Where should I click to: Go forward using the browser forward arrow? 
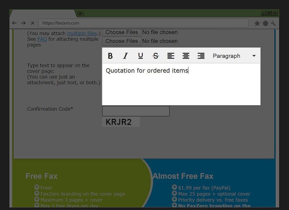(x=23, y=23)
